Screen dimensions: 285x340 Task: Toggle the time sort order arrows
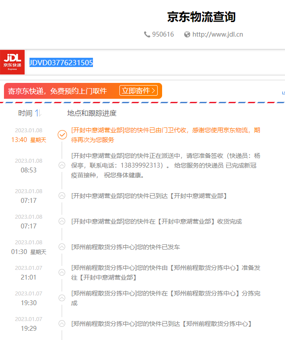point(38,113)
